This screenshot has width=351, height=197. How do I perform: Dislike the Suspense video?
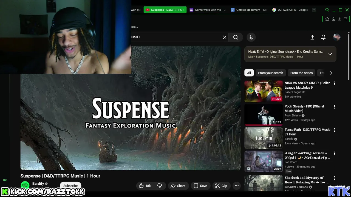(160, 186)
